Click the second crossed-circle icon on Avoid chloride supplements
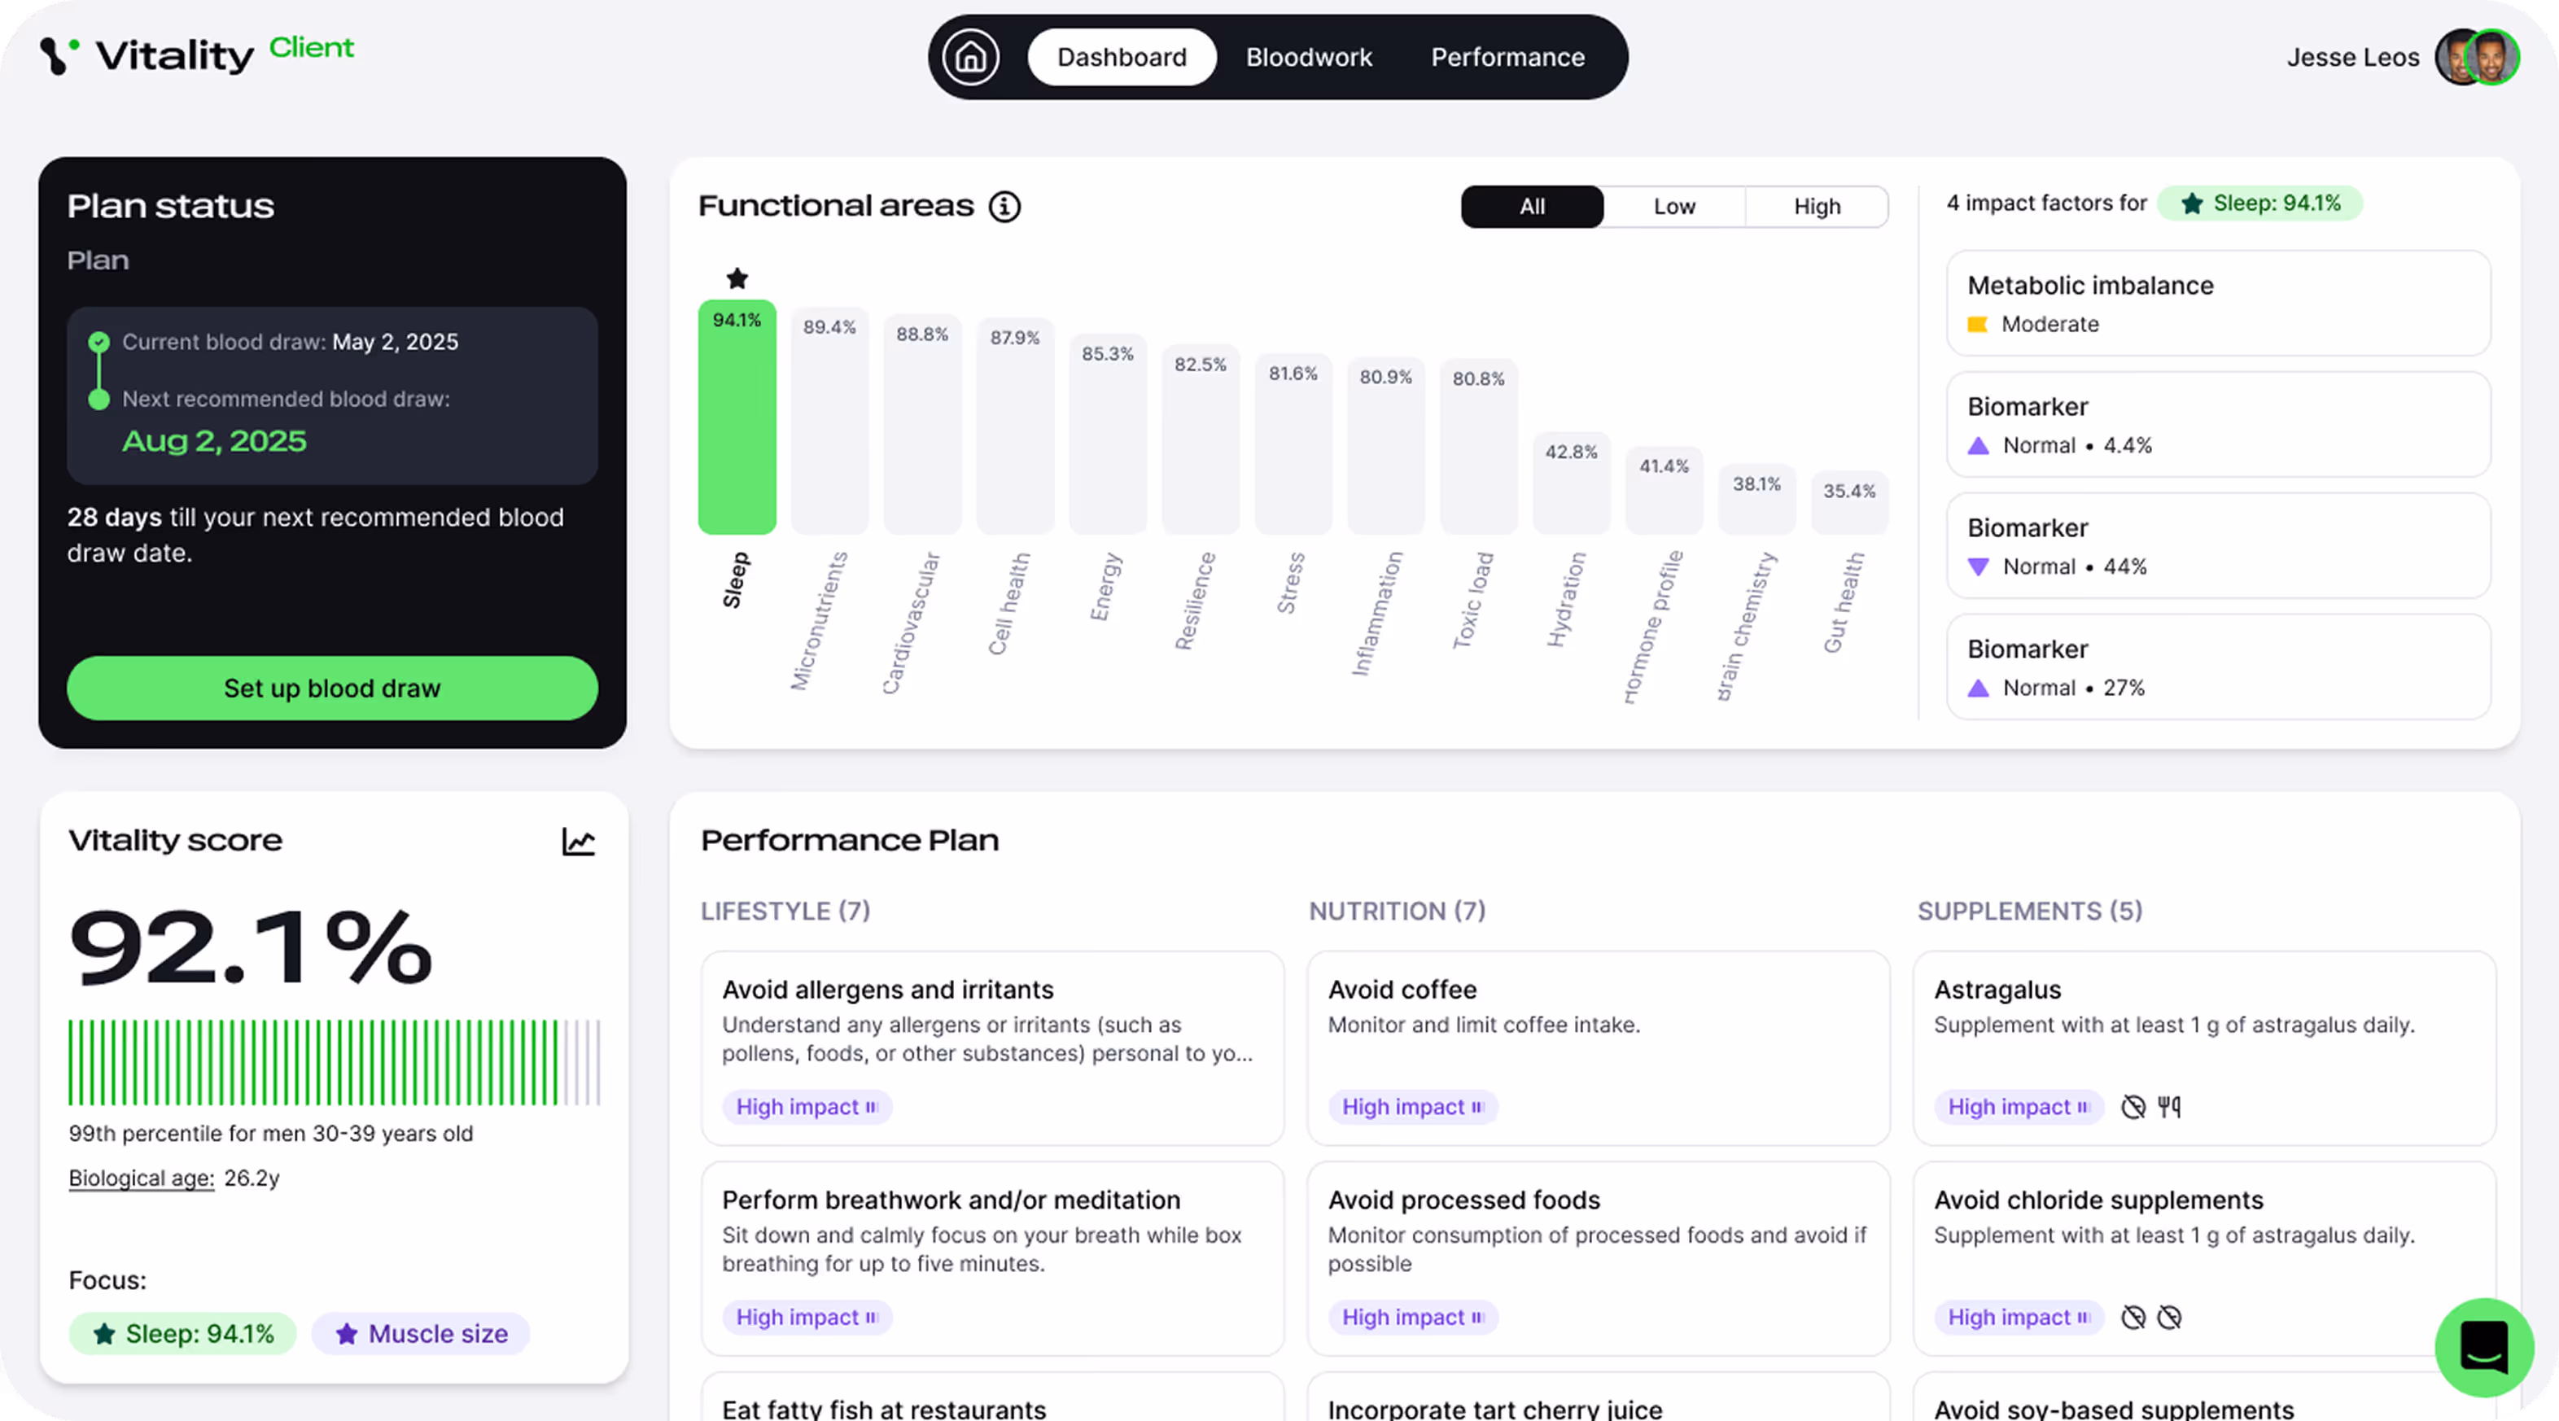This screenshot has height=1421, width=2559. click(2170, 1317)
